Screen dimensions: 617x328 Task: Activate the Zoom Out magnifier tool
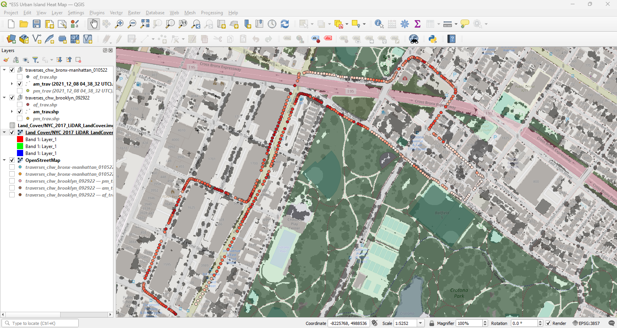point(132,24)
